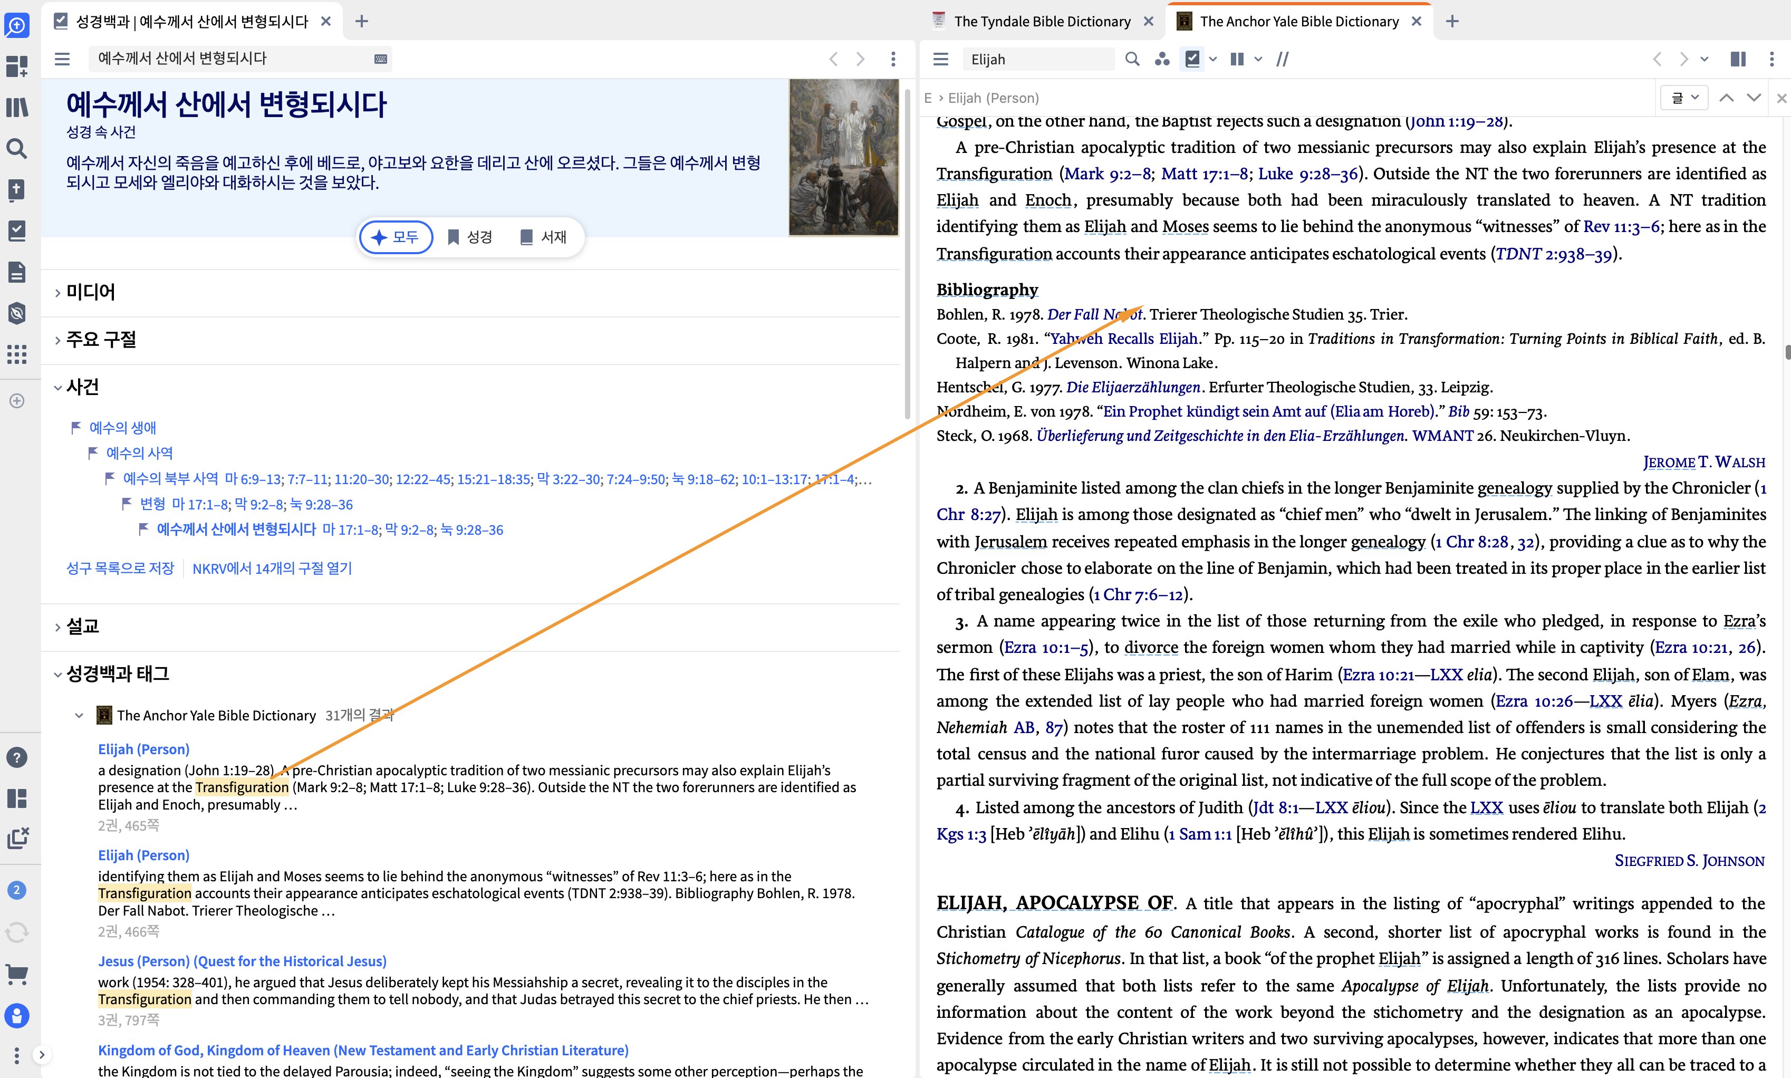Open the 예수의 생애 event link
1791x1078 pixels.
[x=123, y=428]
